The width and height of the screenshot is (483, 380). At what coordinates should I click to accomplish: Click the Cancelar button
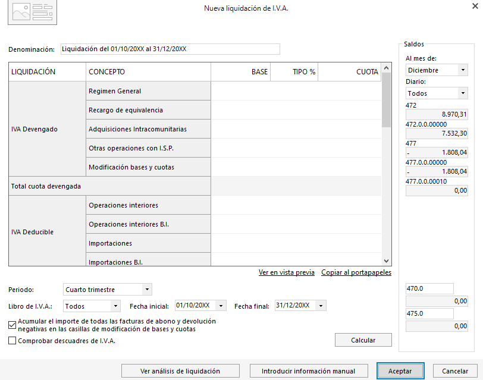click(x=455, y=370)
